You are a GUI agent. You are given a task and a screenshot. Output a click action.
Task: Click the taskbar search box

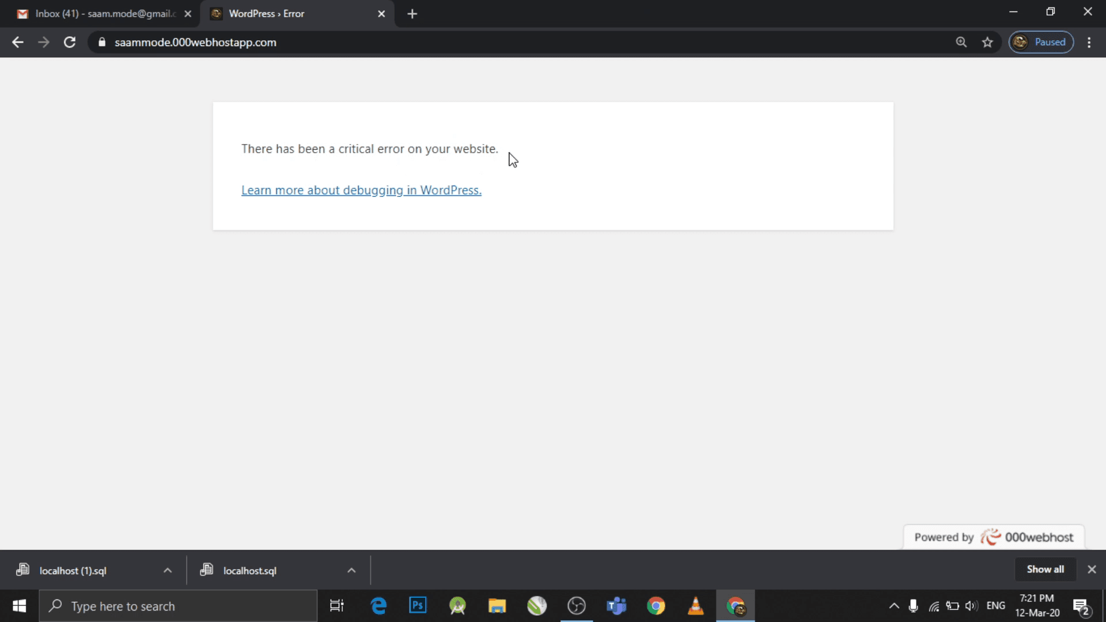coord(179,606)
